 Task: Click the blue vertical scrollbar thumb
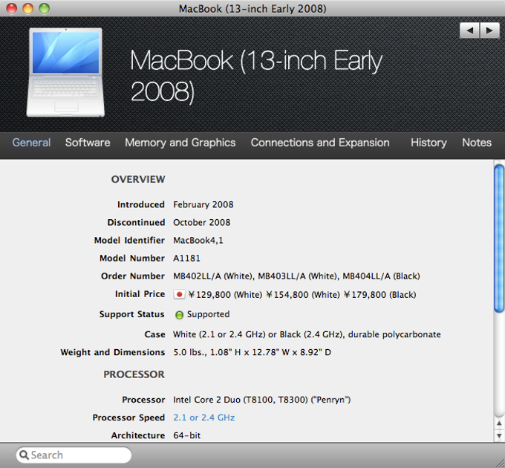(x=499, y=238)
